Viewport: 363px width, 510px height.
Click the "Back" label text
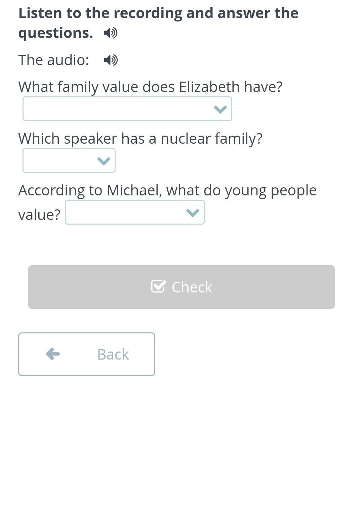click(x=113, y=354)
